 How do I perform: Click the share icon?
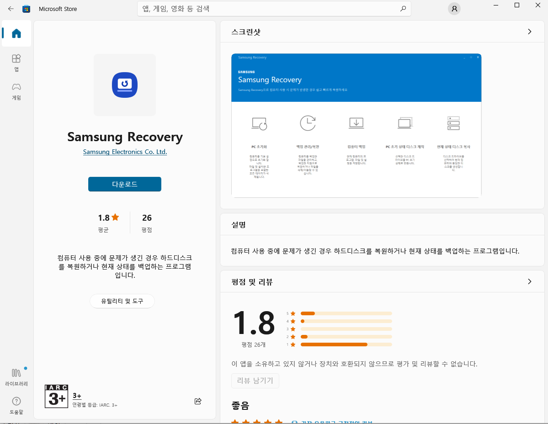click(x=198, y=401)
